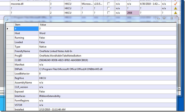185x112 pixels.
Task: Select the CLSID value cell
Action: [108, 60]
